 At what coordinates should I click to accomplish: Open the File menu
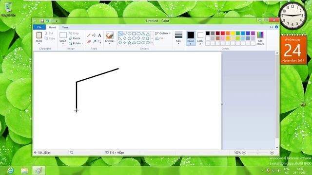pos(39,27)
